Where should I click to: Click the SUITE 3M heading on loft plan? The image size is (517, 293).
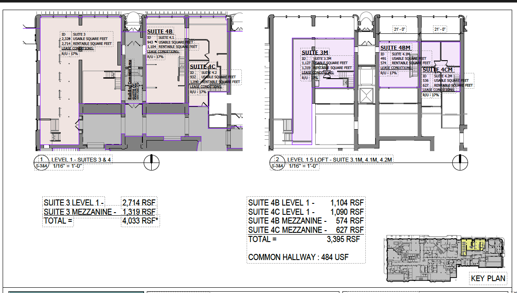click(315, 53)
